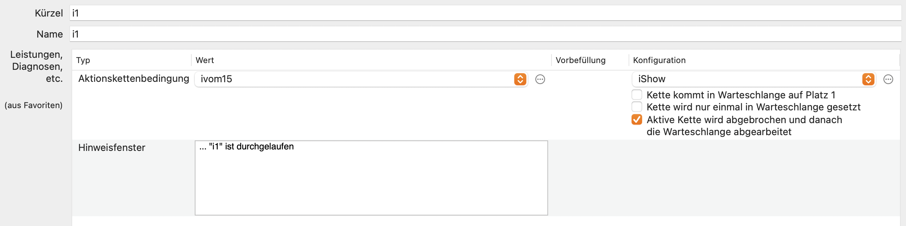Click into the Hinweisfenster text area
The height and width of the screenshot is (226, 906).
(x=371, y=178)
